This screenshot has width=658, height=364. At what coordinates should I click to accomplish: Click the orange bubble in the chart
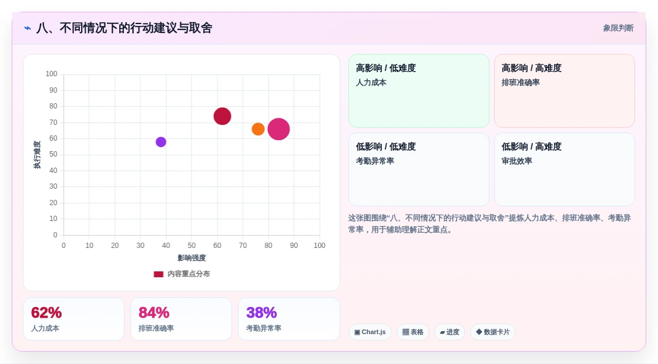[258, 129]
